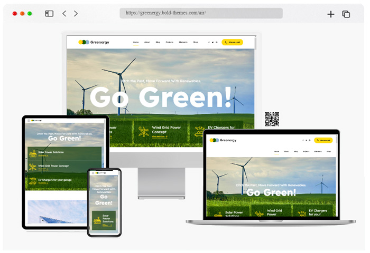Click the solar panel photo on the tablet
370x253 pixels.
[x=57, y=211]
